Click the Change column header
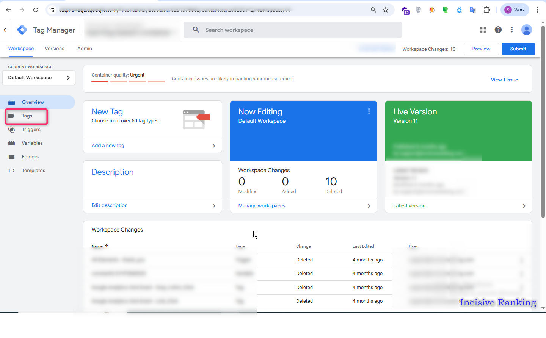Viewport: 546px width, 338px height. (303, 246)
